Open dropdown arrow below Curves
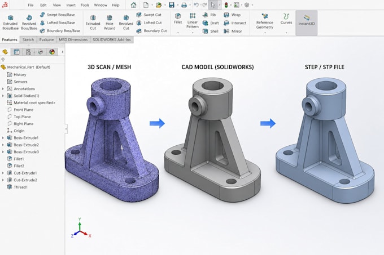This screenshot has height=255, width=384. tap(286, 33)
